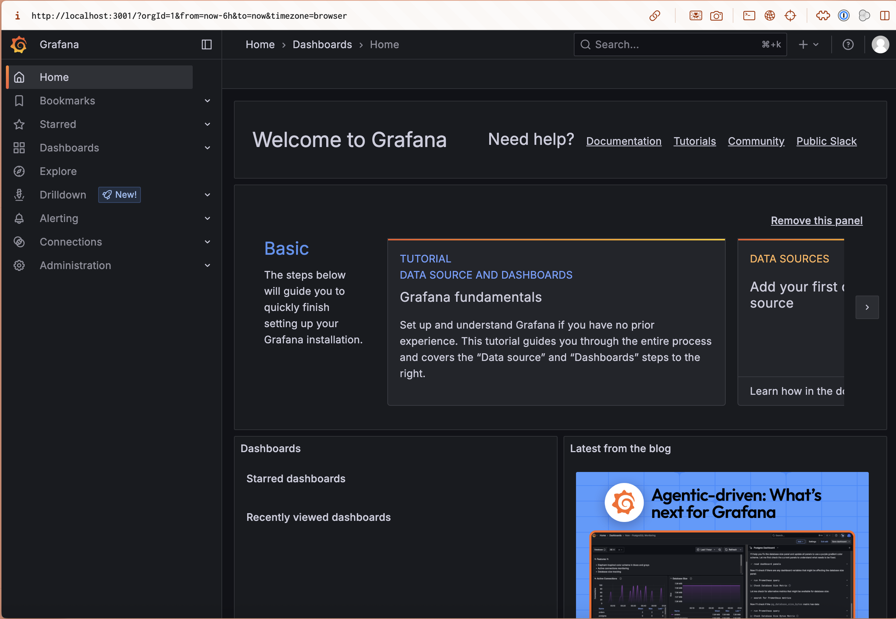
Task: Toggle the browser split-view sidebar icon
Action: (884, 15)
